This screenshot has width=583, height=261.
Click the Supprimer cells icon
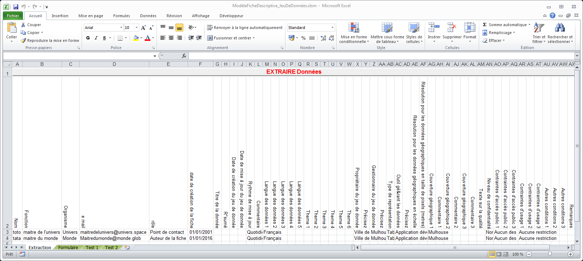click(452, 28)
